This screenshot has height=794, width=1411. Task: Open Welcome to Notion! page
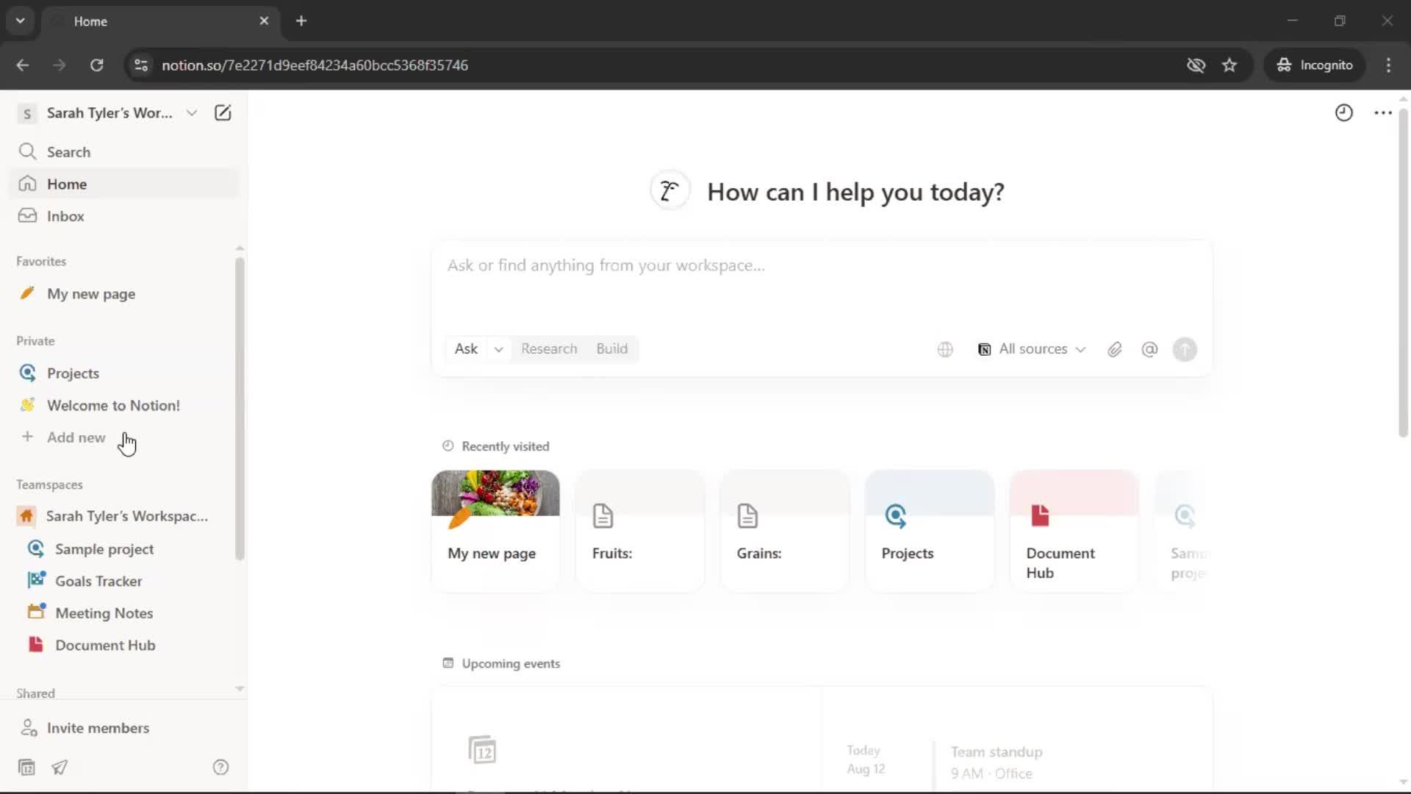coord(123,405)
